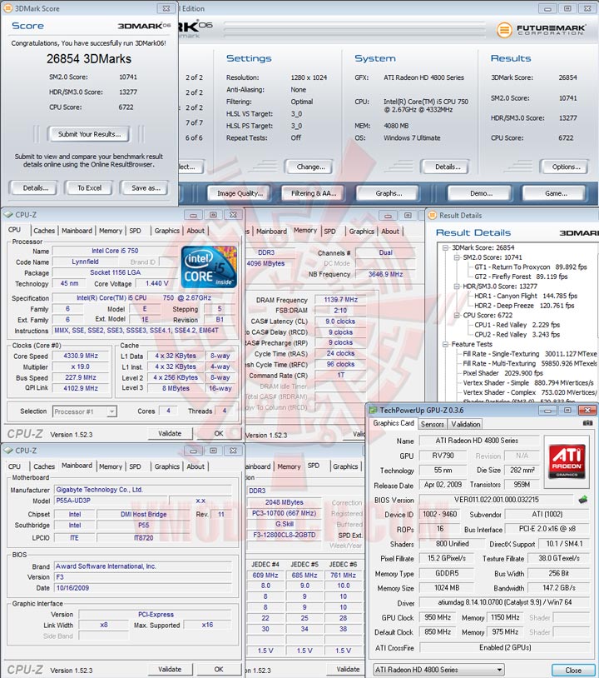Click the 26854 3DMarks score text

[x=89, y=59]
